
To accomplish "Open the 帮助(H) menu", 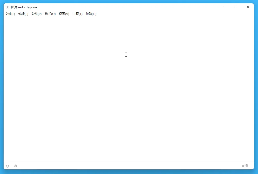I will tap(91, 14).
